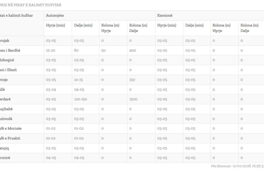The image size is (264, 174).
Task: Click the Merdarë row label
Action: [x=6, y=99]
